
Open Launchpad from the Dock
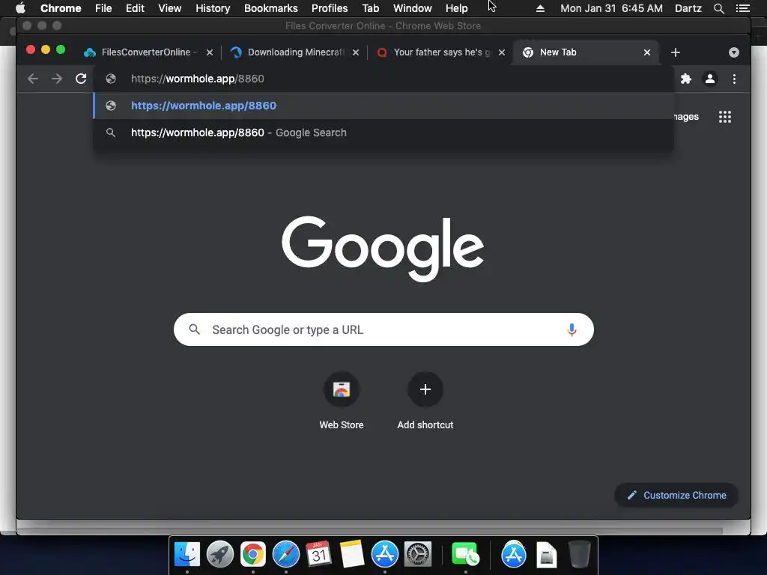click(x=219, y=555)
